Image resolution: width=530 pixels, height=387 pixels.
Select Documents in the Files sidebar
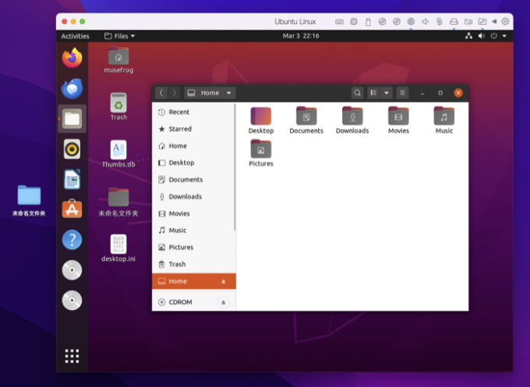coord(193,180)
